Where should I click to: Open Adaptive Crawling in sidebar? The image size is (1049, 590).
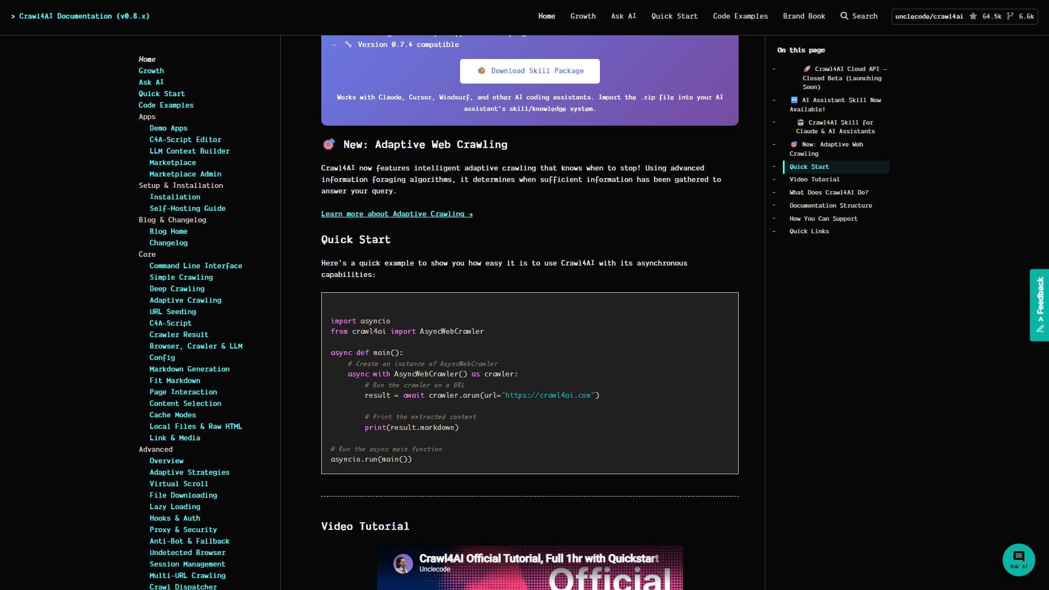click(185, 300)
